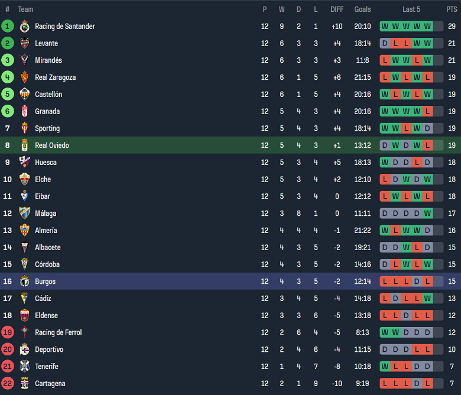
Task: Click the Deportivo club crest icon
Action: point(25,349)
